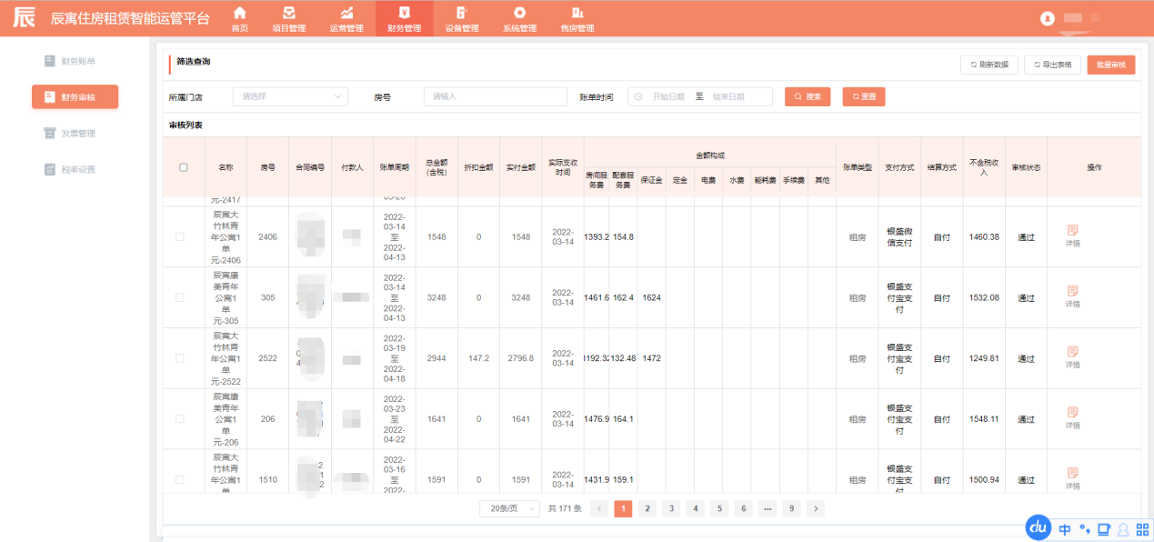Click the 搜索 button
Viewport: 1154px width, 542px height.
click(x=808, y=96)
